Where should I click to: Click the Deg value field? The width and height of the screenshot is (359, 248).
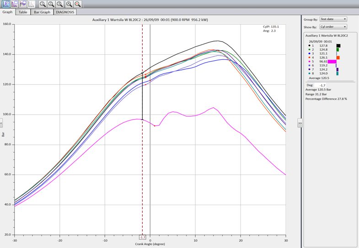pyautogui.click(x=320, y=85)
